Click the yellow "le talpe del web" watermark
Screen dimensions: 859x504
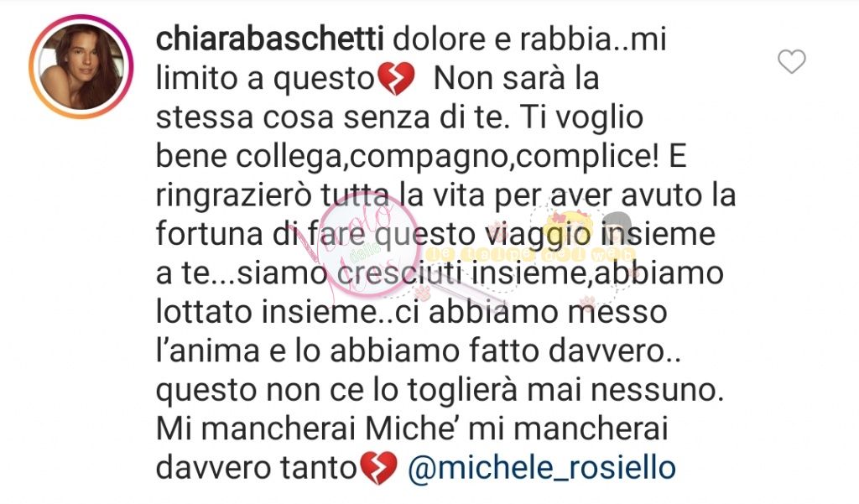tap(530, 255)
